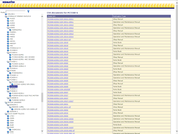Click the book icon for PC3000-1(DEU)
The width and height of the screenshot is (178, 134).
[10, 64]
